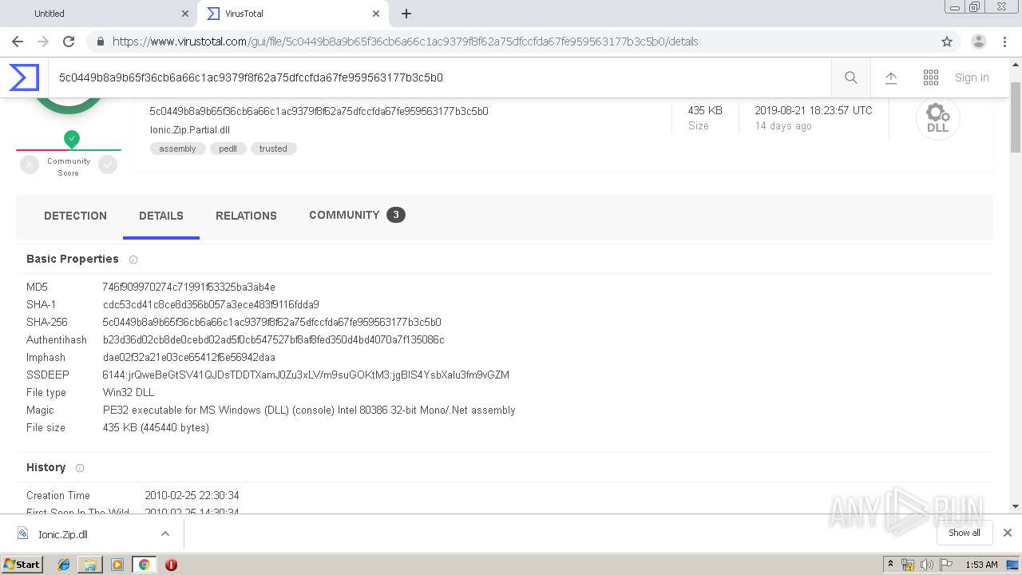The image size is (1022, 575).
Task: Click the Creation Time value
Action: [x=192, y=495]
